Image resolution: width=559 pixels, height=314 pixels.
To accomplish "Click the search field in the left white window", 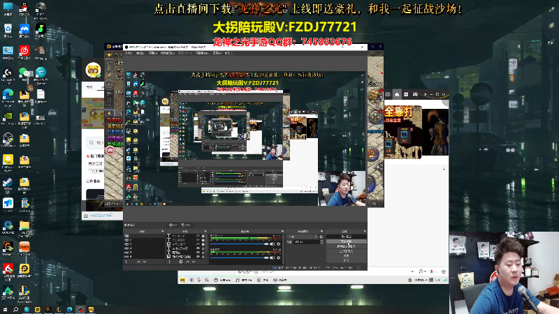I will [96, 142].
